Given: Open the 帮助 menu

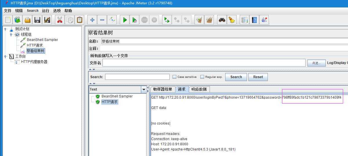Looking at the screenshot, I should click(x=68, y=11).
